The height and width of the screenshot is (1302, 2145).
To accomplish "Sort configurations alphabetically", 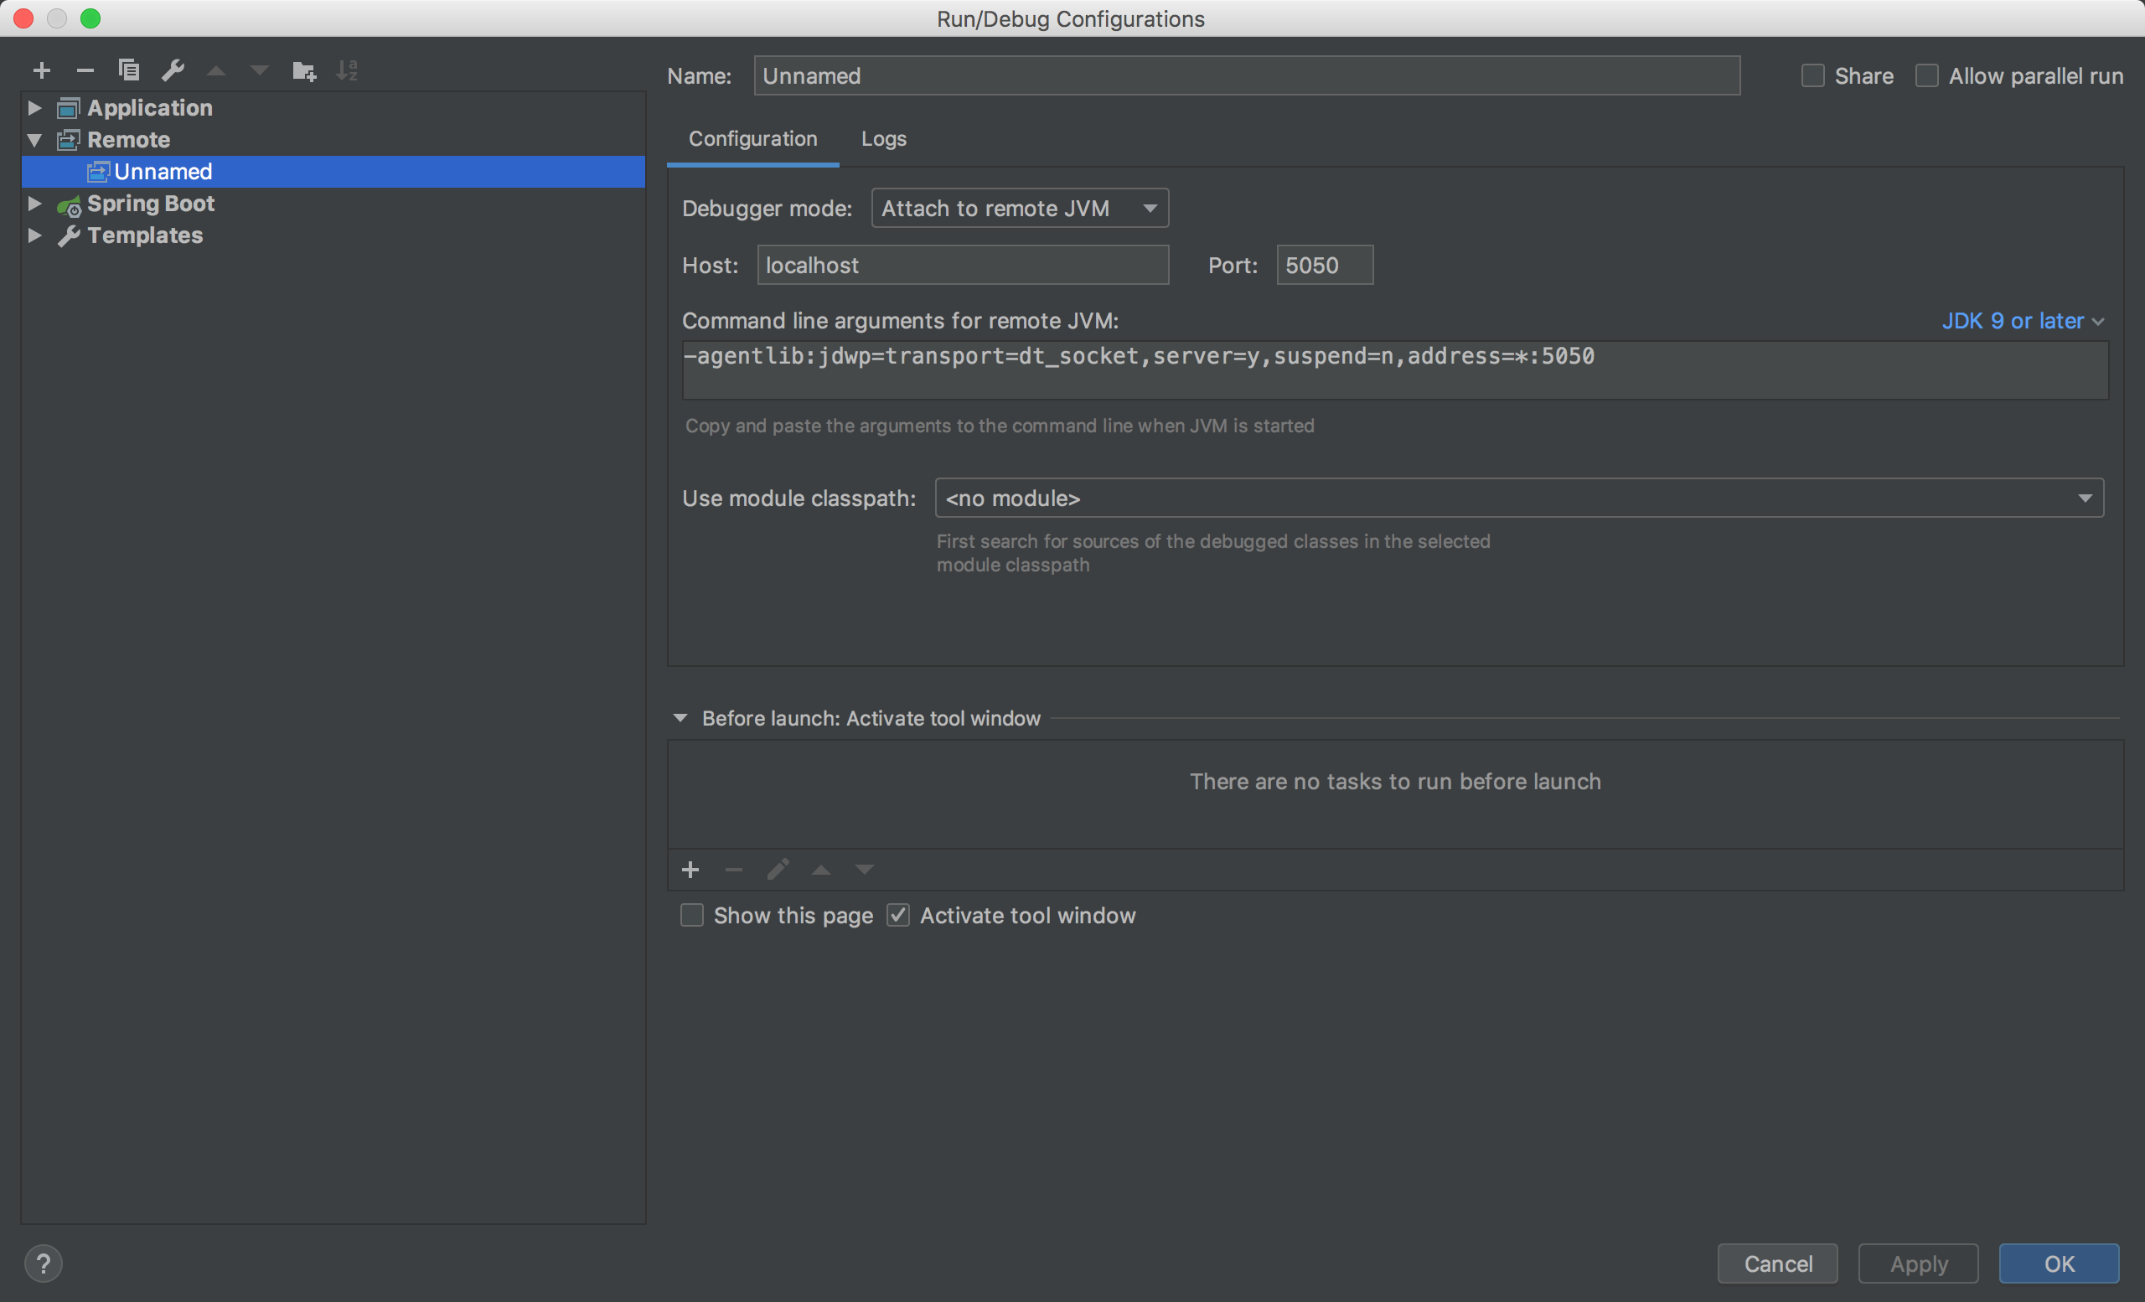I will [x=348, y=70].
